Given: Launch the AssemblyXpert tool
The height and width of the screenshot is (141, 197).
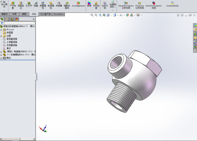Looking at the screenshot, I should coord(78,4).
